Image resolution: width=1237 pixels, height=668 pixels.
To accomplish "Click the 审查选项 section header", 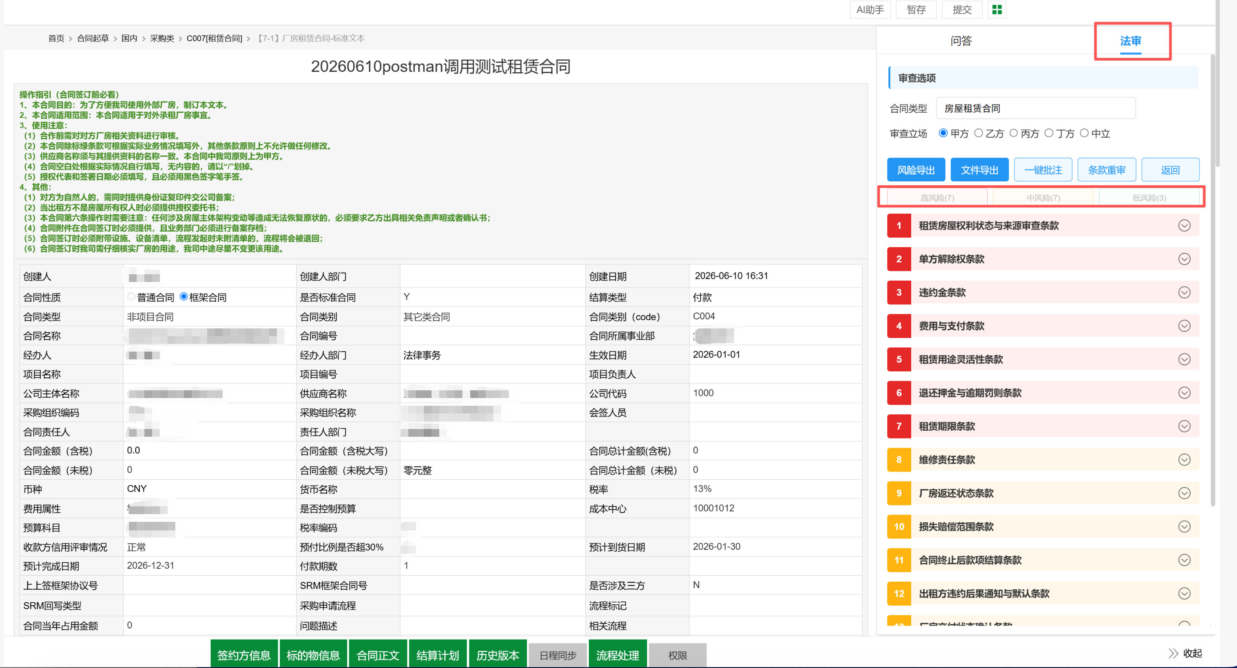I will 1043,78.
